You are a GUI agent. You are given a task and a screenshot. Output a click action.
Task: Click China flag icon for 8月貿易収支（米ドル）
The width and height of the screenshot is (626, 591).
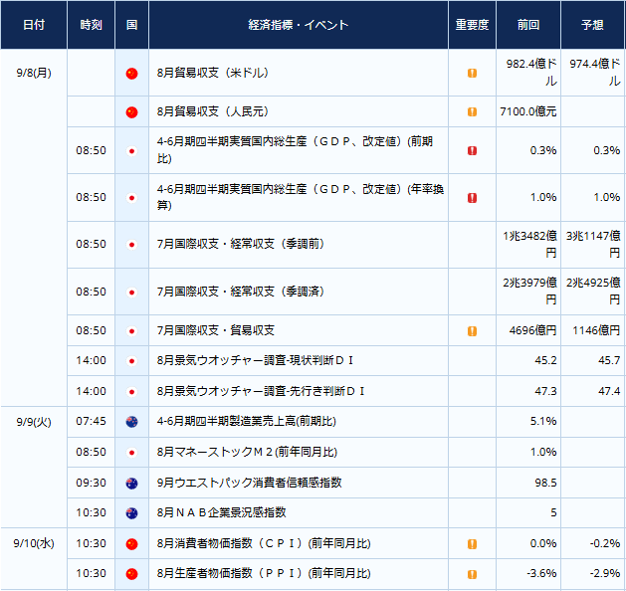pyautogui.click(x=131, y=74)
